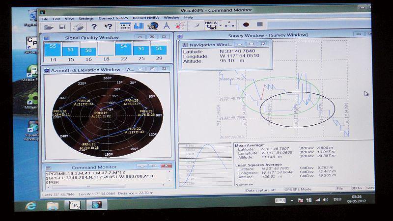Click the Altitude value 95.10 m

232,60
